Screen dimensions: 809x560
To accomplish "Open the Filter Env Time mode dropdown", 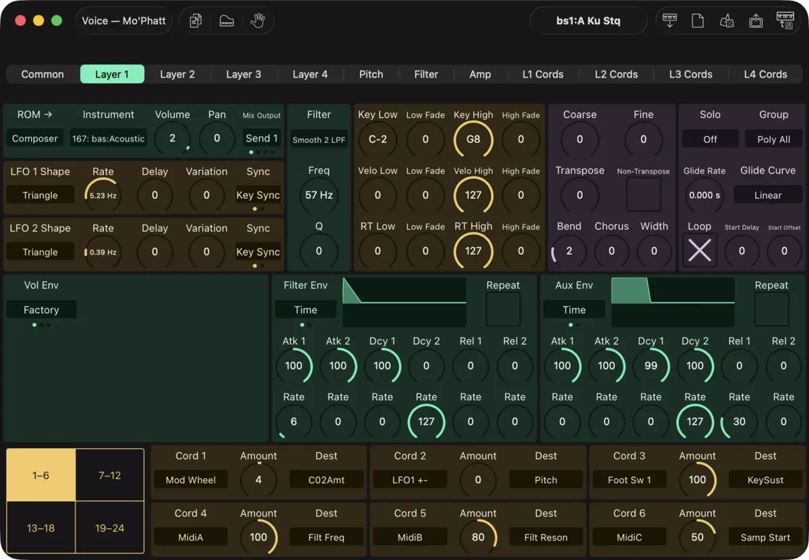I will tap(305, 310).
